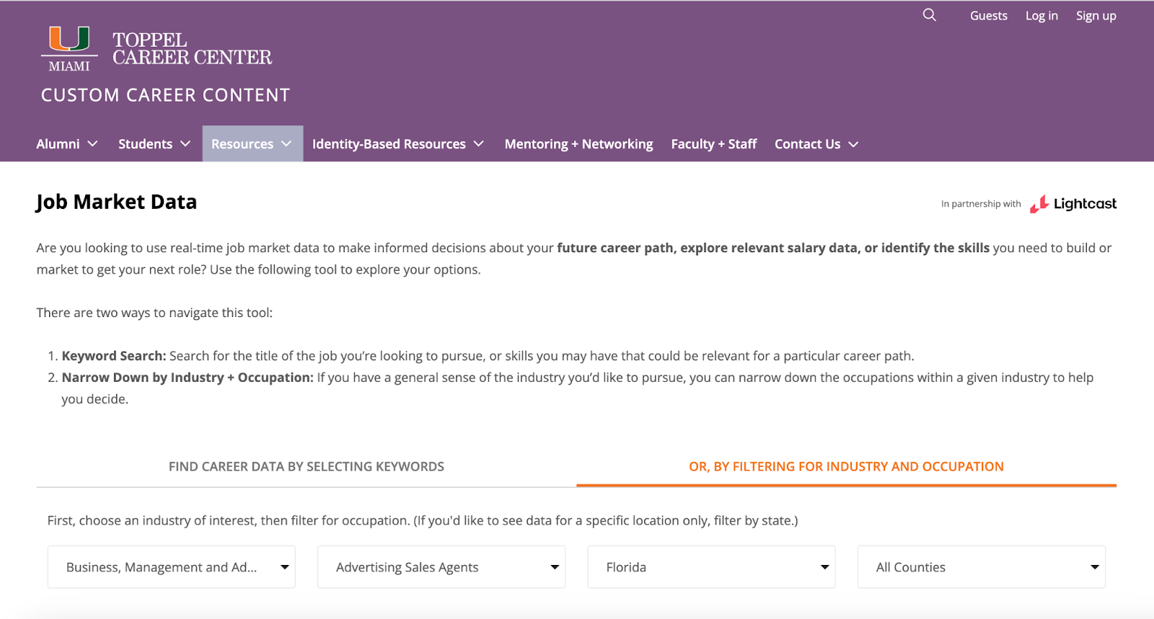This screenshot has width=1154, height=619.
Task: Open the Faculty + Staff page
Action: click(713, 144)
